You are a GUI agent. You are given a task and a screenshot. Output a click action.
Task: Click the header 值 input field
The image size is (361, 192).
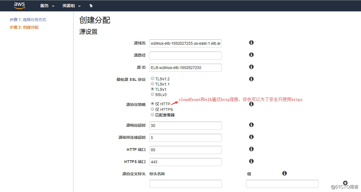coord(282,184)
